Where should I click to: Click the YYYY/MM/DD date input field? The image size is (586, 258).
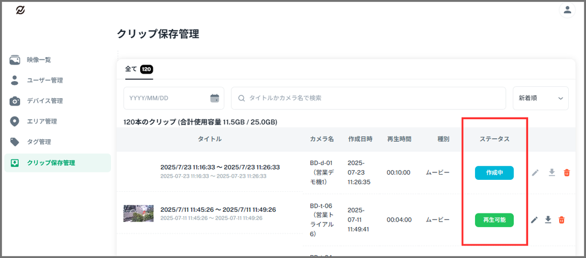[174, 98]
